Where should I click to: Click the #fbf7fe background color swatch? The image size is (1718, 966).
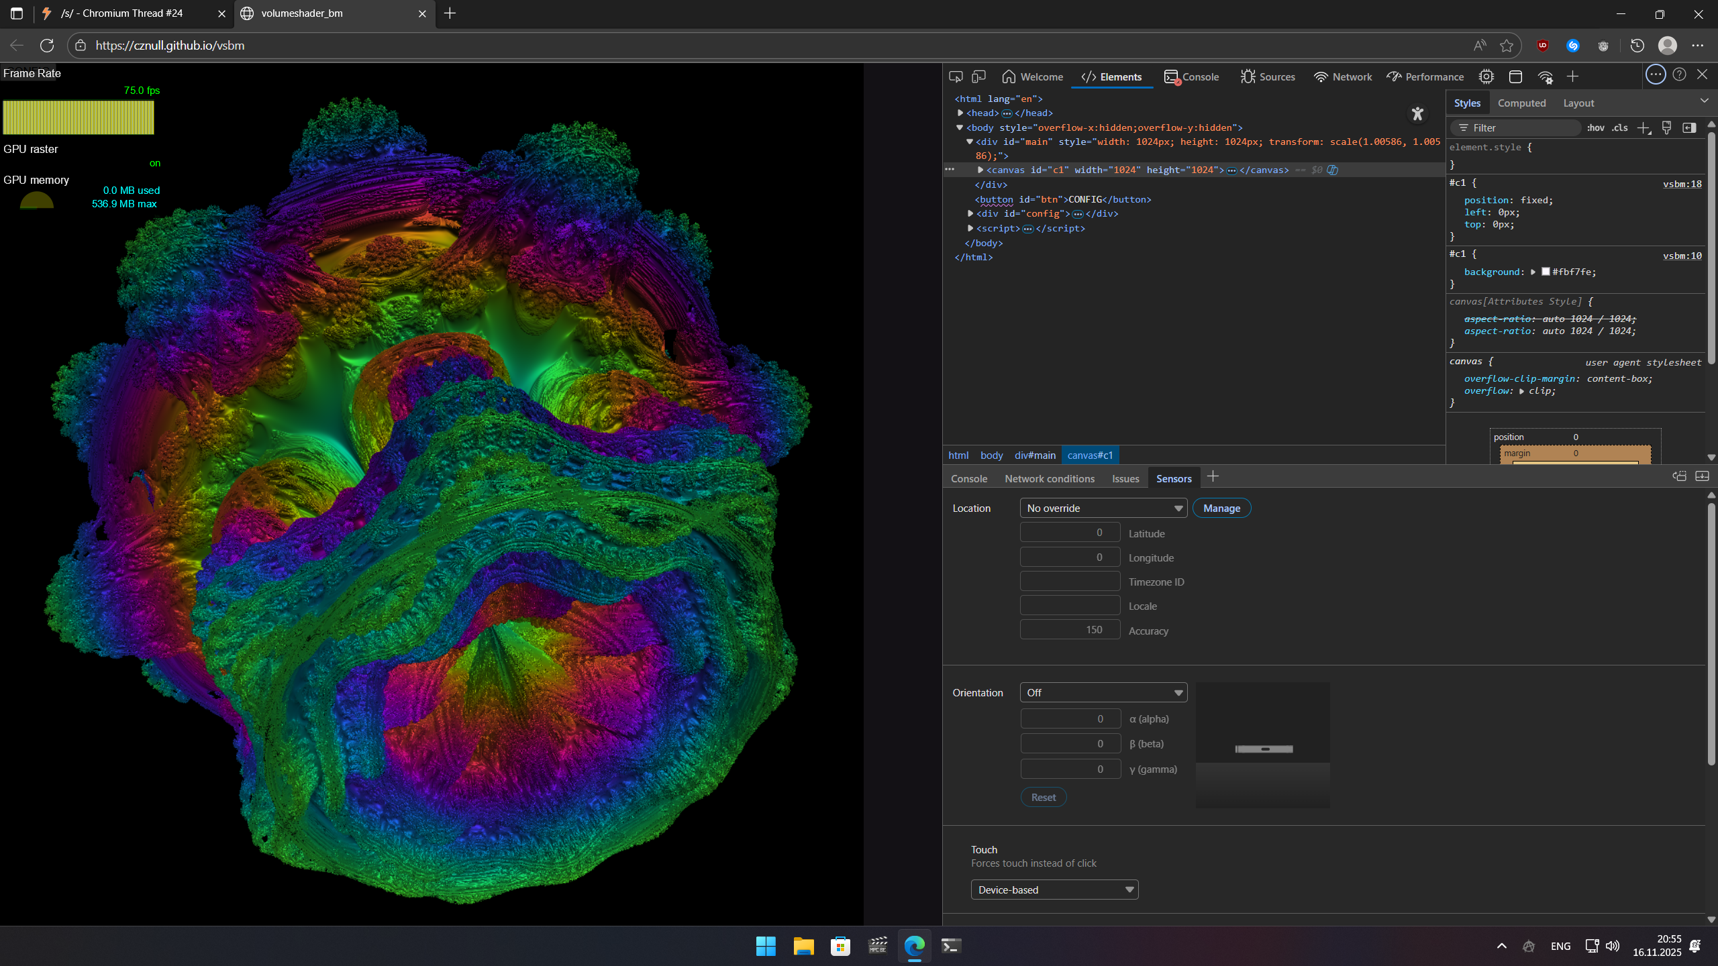pyautogui.click(x=1546, y=272)
